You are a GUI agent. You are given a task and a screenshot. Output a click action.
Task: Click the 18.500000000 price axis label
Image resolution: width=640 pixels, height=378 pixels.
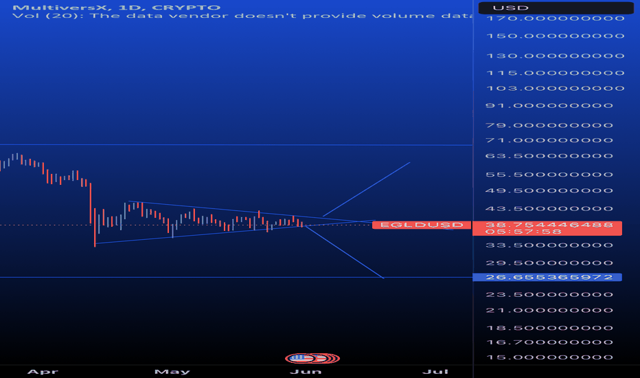(x=549, y=328)
